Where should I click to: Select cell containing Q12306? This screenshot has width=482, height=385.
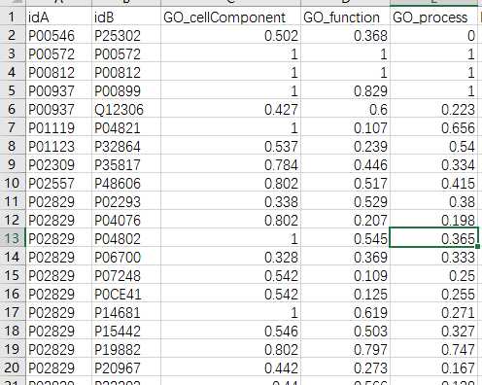126,109
